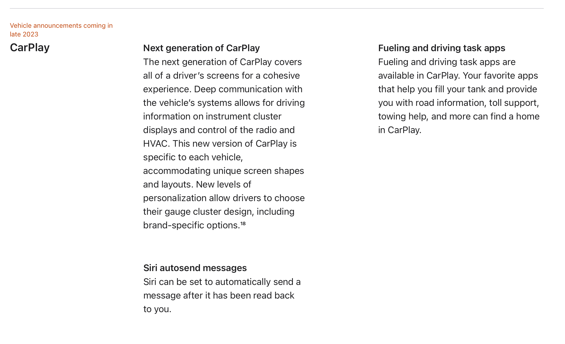Click the word "personalization" in the paragraph

pos(175,198)
